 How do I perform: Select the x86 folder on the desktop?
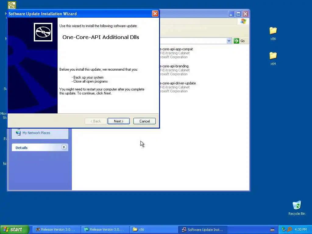point(273,34)
